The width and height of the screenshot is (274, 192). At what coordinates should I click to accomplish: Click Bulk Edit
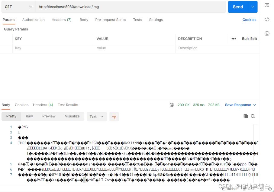point(249,39)
